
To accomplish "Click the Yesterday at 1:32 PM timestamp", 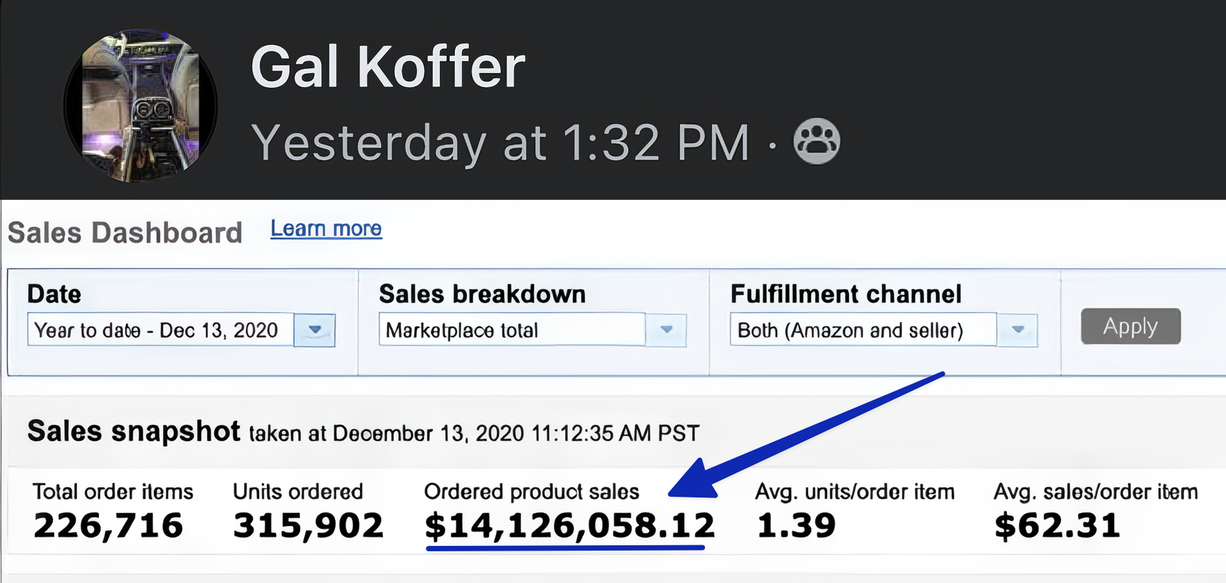I will pos(500,142).
